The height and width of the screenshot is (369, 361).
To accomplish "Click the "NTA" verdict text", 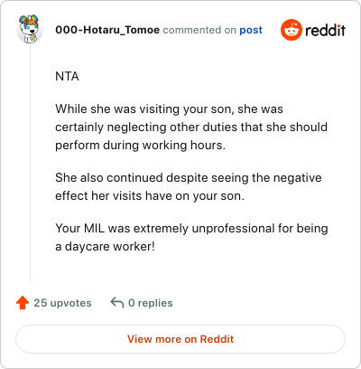I will (67, 76).
